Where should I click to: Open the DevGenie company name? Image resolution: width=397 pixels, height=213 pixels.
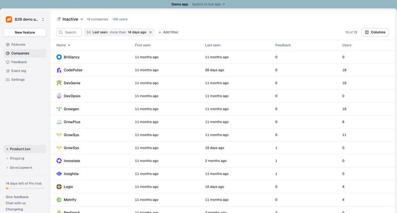(x=72, y=83)
